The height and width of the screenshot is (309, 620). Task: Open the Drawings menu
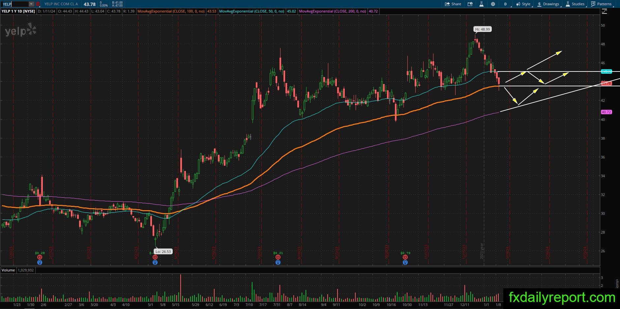tap(548, 4)
